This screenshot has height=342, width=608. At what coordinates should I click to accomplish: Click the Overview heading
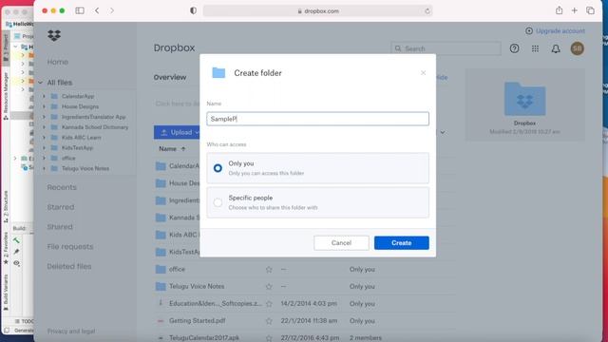tap(170, 77)
